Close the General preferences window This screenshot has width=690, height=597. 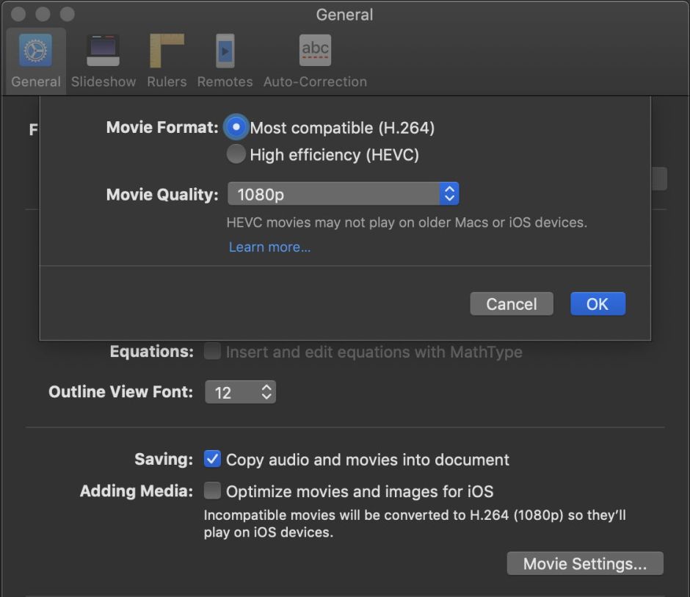(x=18, y=13)
